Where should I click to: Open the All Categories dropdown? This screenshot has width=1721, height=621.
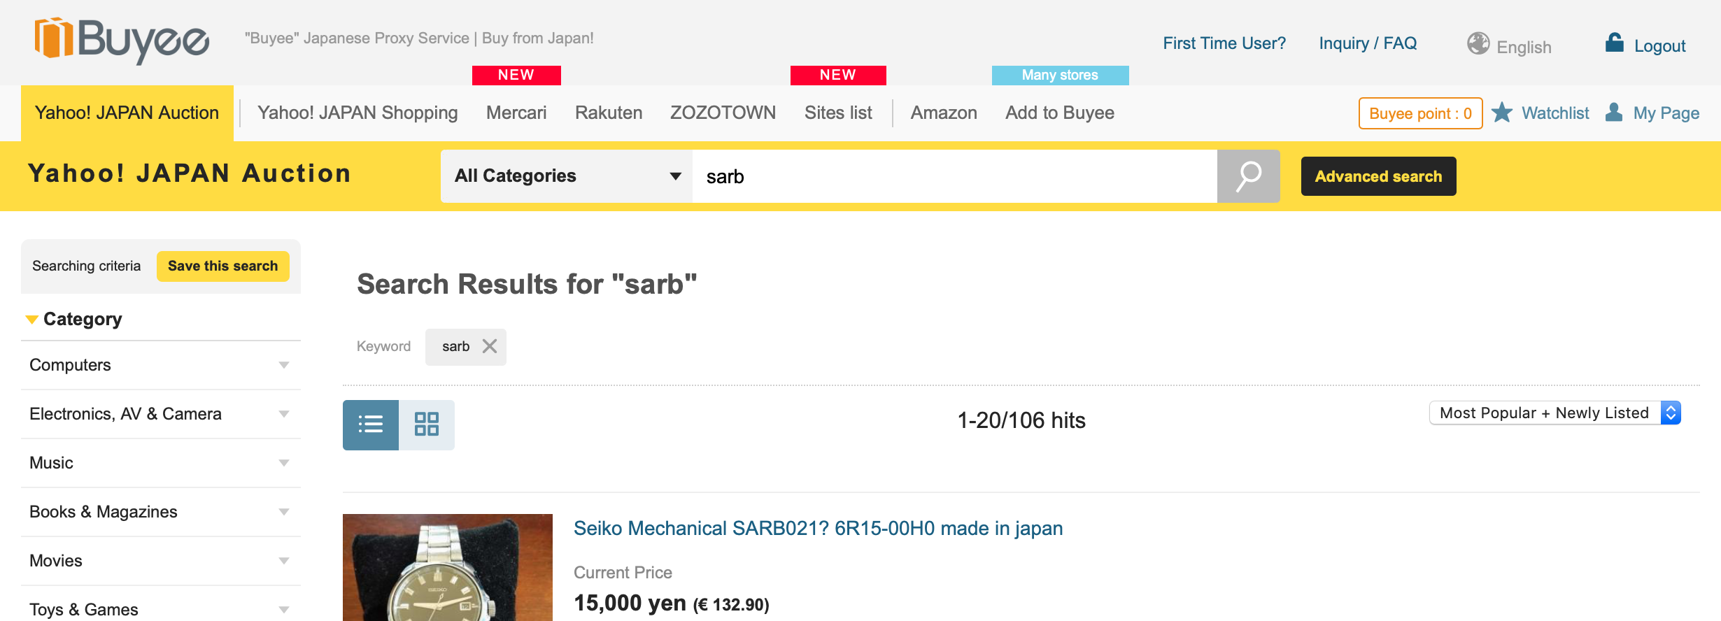(567, 176)
